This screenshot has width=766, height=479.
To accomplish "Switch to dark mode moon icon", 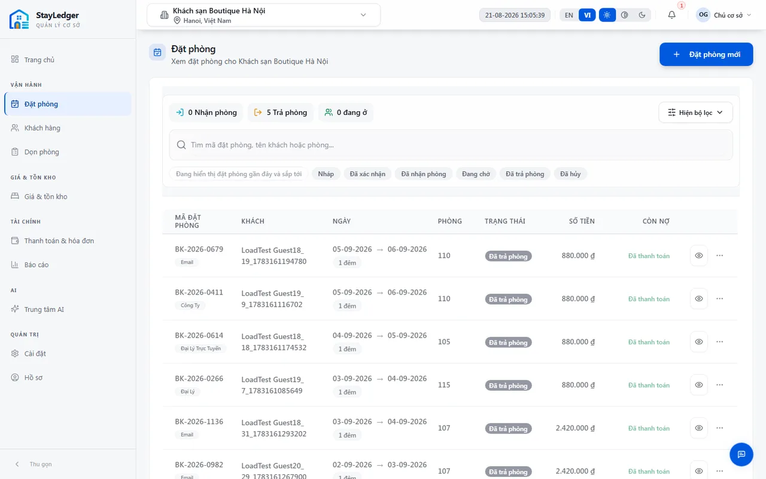I will point(642,15).
